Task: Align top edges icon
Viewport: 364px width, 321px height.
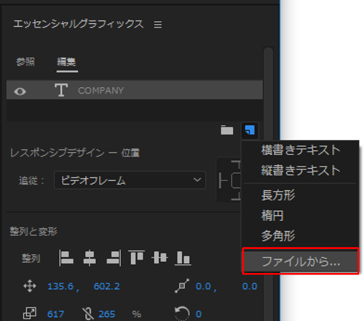Action: click(x=137, y=258)
